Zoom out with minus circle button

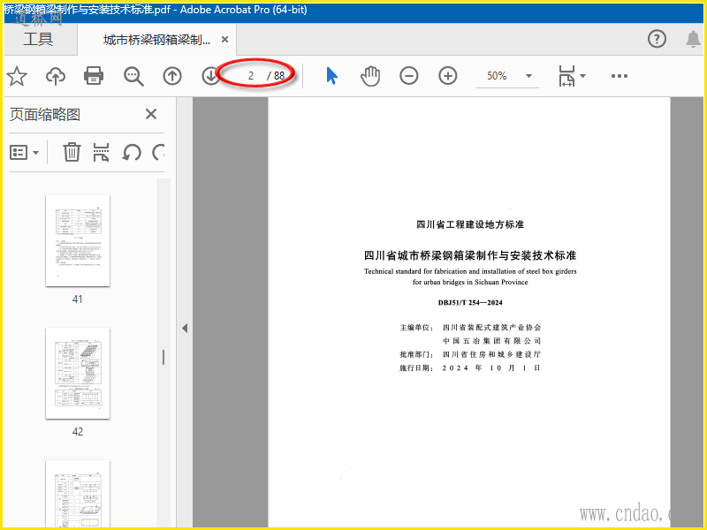pos(409,76)
